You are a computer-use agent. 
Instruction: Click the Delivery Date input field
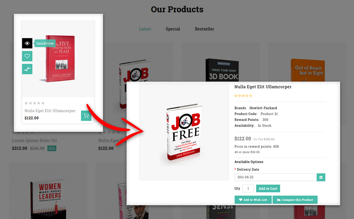pos(276,177)
